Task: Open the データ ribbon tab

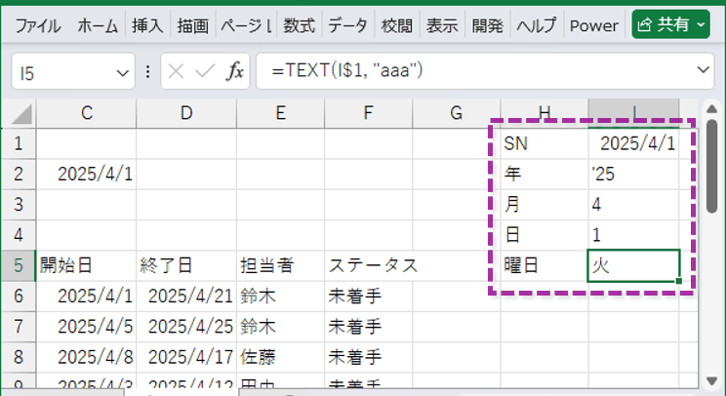Action: point(347,25)
